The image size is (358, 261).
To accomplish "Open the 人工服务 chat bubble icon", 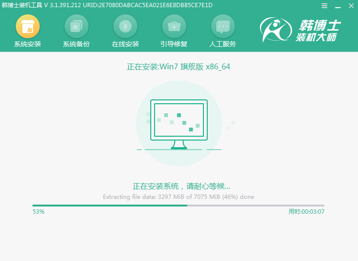I will [x=223, y=26].
